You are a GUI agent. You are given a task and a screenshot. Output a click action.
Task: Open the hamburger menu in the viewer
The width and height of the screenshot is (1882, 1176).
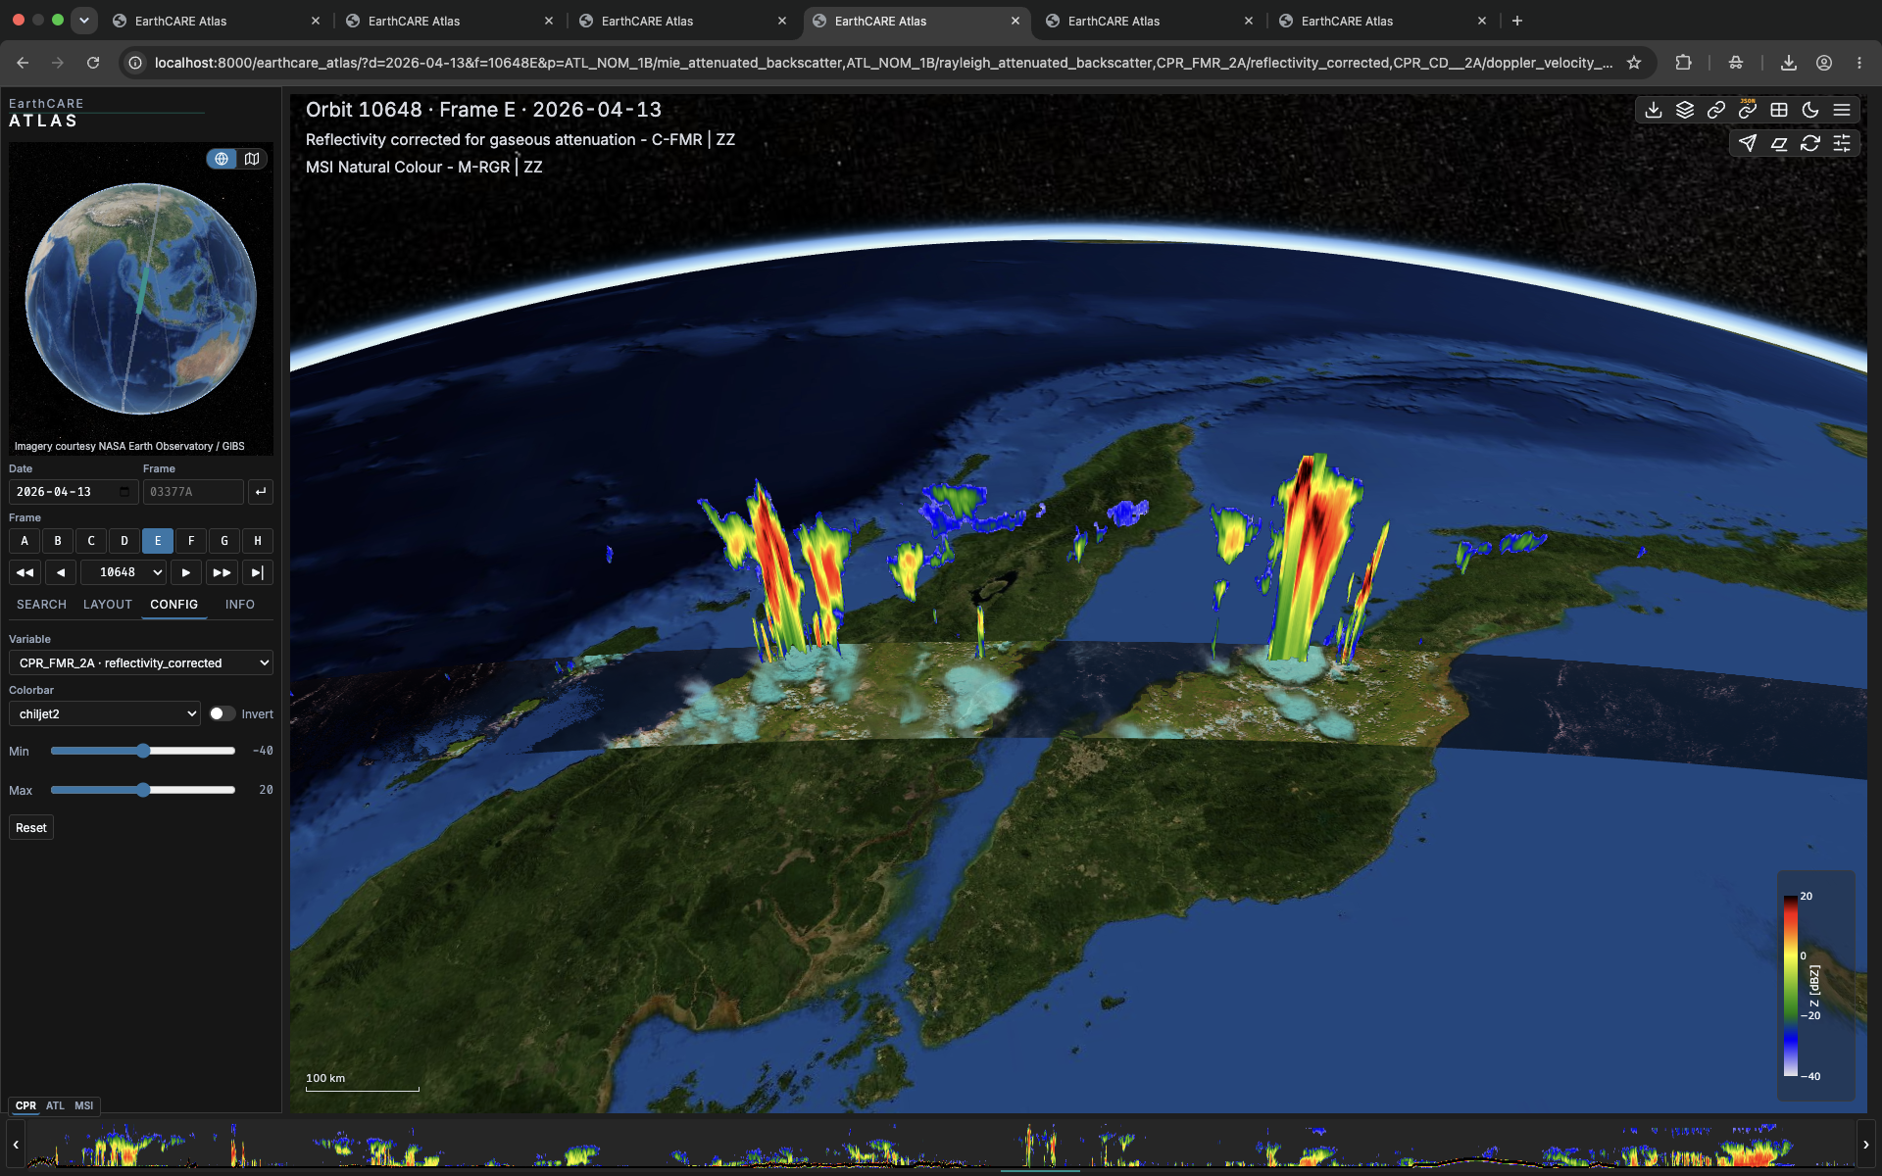(1842, 110)
